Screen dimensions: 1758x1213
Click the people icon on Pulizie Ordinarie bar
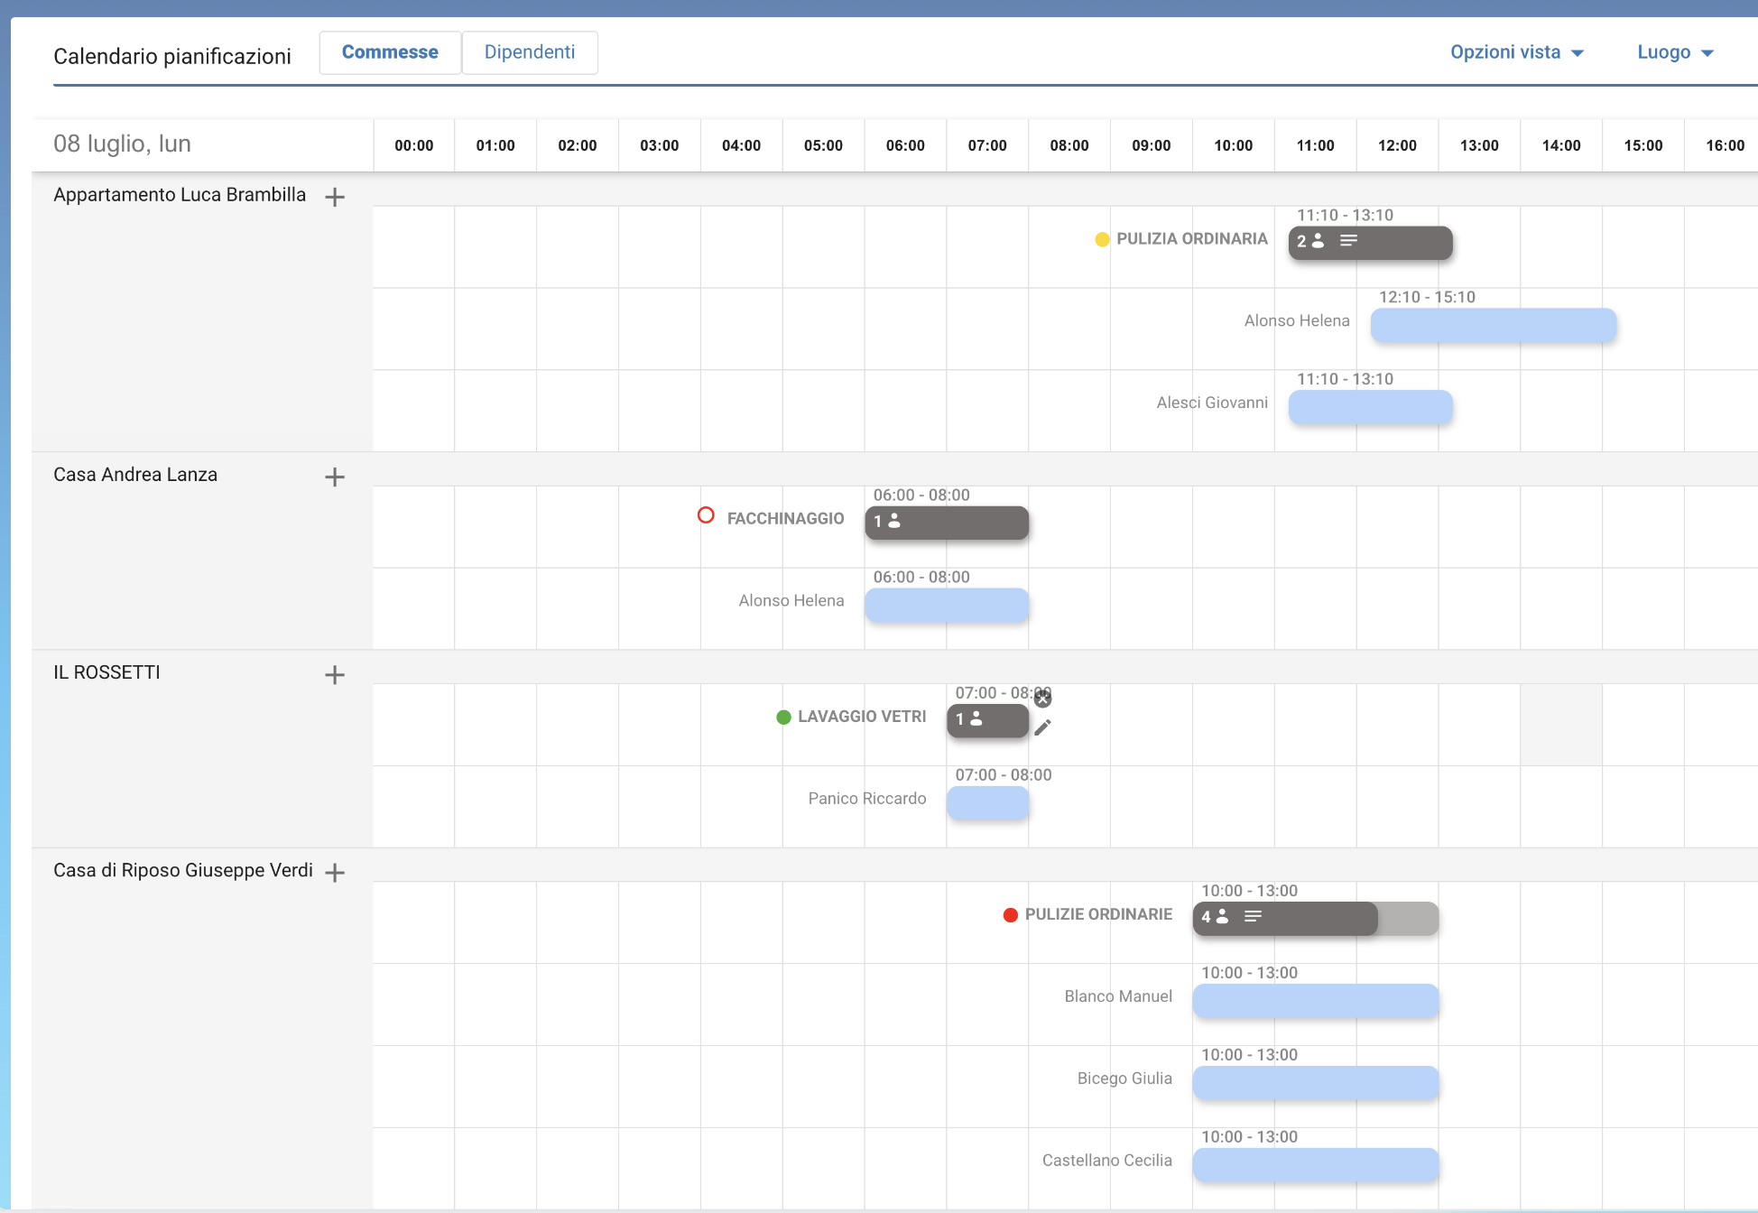[1223, 917]
